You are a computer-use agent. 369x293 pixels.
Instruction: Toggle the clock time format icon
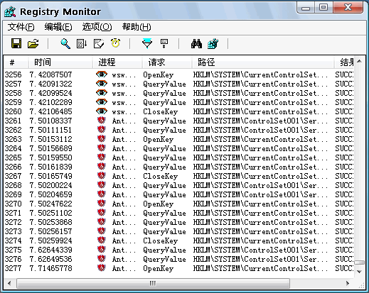tap(115, 43)
